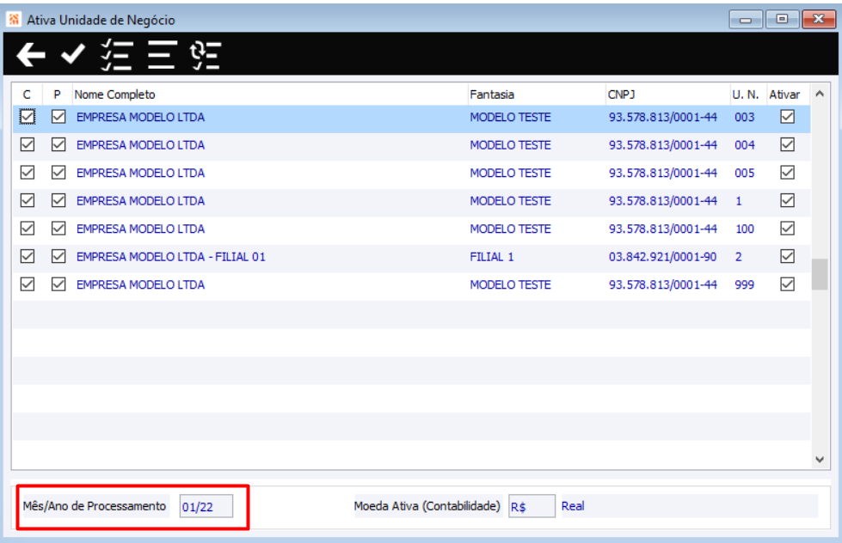Toggle C checkbox for unit 999
842x543 pixels.
coord(28,284)
